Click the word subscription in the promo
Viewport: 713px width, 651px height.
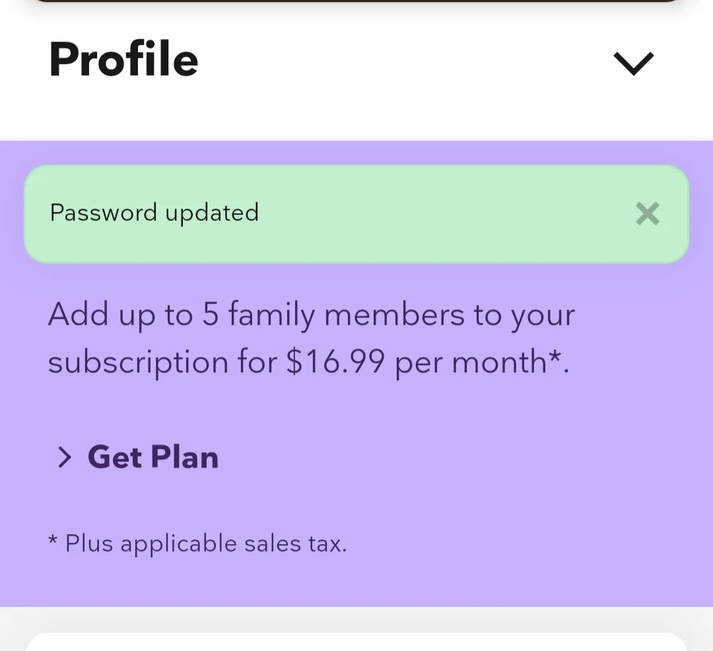coord(138,362)
